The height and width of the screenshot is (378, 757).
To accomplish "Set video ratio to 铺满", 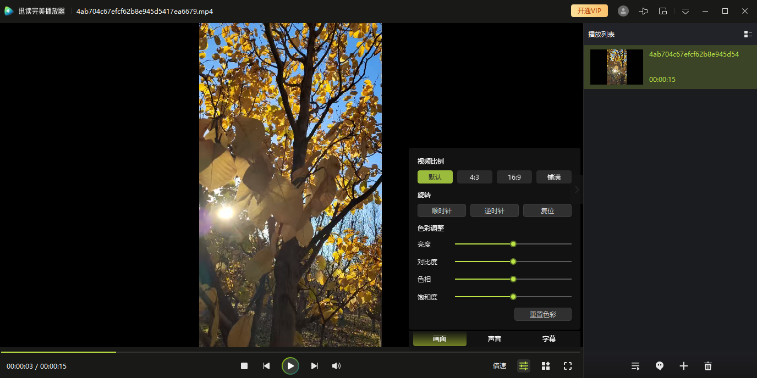I will pos(554,177).
